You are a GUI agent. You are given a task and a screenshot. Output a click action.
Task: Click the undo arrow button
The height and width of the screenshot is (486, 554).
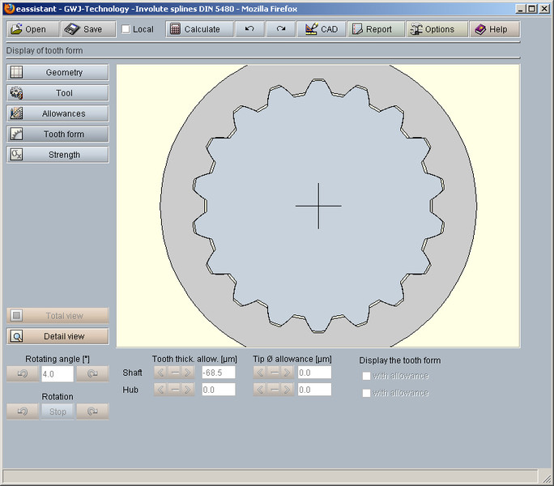(x=249, y=29)
